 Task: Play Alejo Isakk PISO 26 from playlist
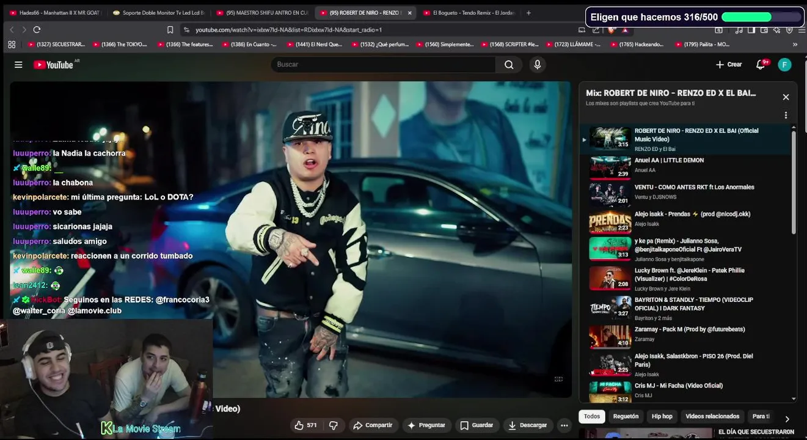tap(688, 365)
